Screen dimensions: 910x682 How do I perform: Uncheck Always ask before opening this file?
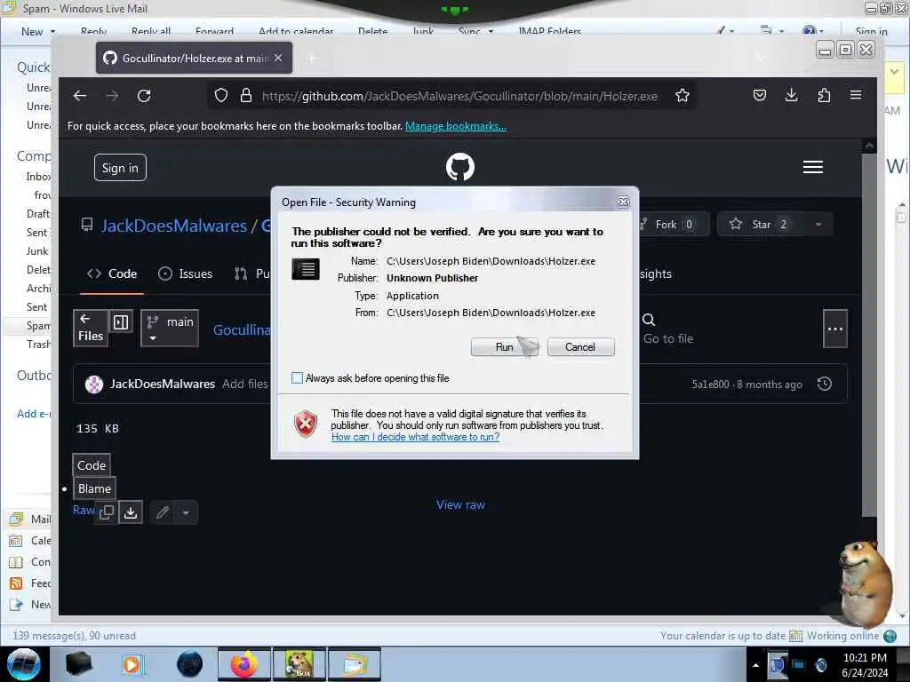pos(297,378)
